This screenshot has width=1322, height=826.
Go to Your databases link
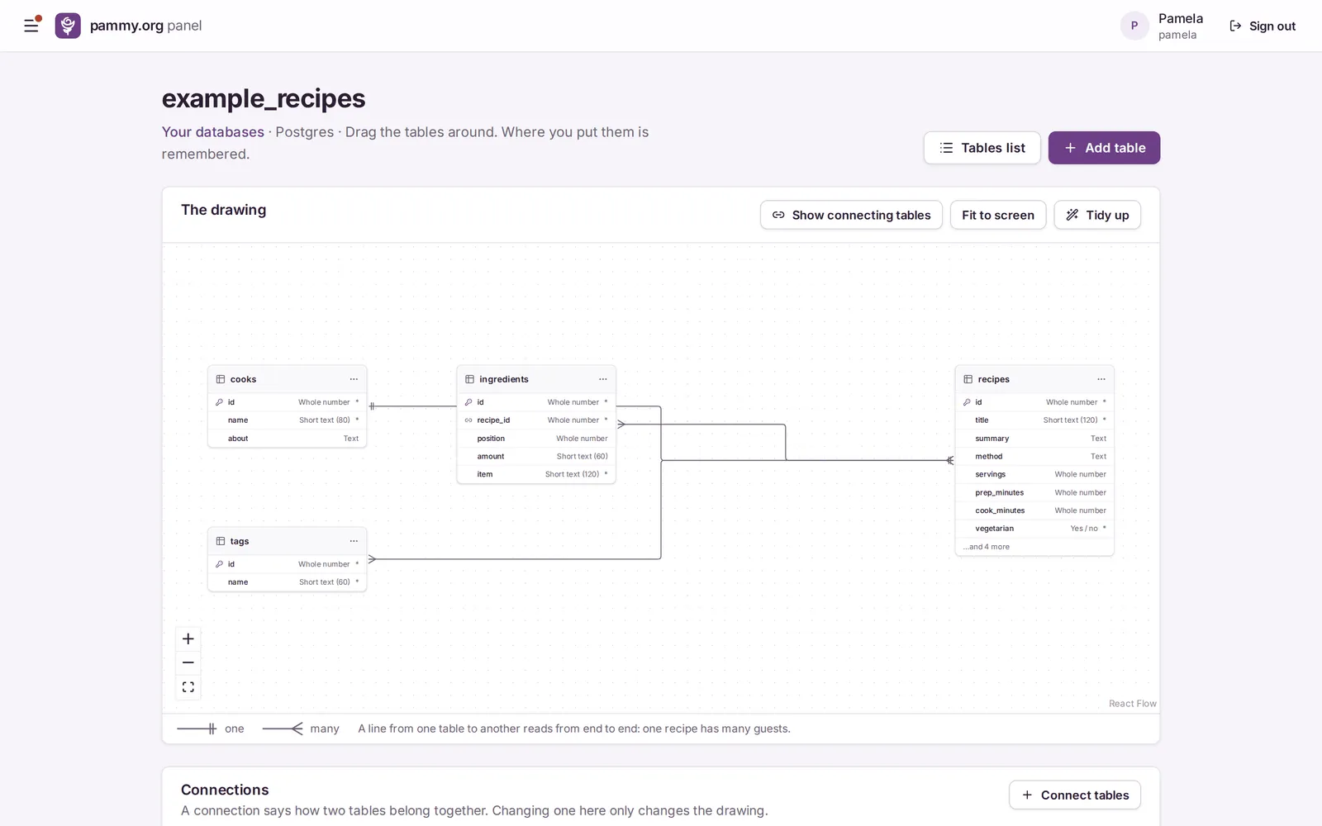click(213, 132)
